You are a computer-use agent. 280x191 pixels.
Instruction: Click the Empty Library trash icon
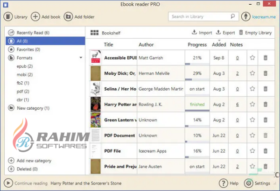coord(241,32)
